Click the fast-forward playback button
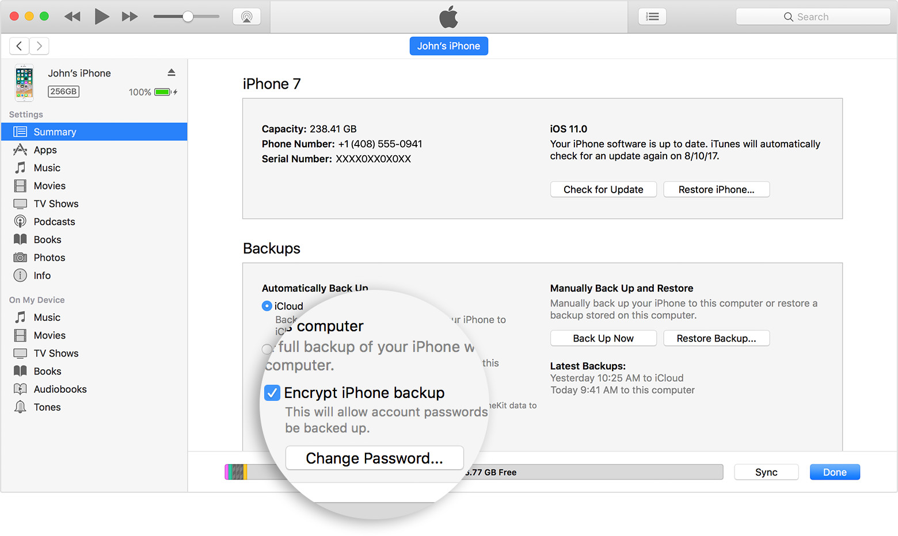The width and height of the screenshot is (898, 536). pyautogui.click(x=130, y=17)
